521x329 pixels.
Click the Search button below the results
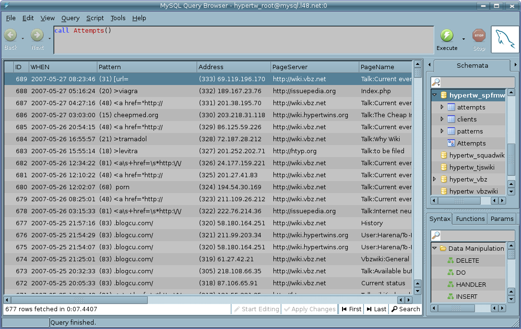(405, 309)
